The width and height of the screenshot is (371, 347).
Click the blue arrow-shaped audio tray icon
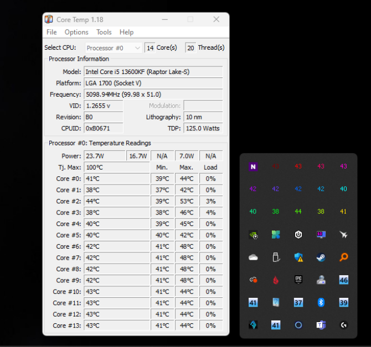pos(253,325)
